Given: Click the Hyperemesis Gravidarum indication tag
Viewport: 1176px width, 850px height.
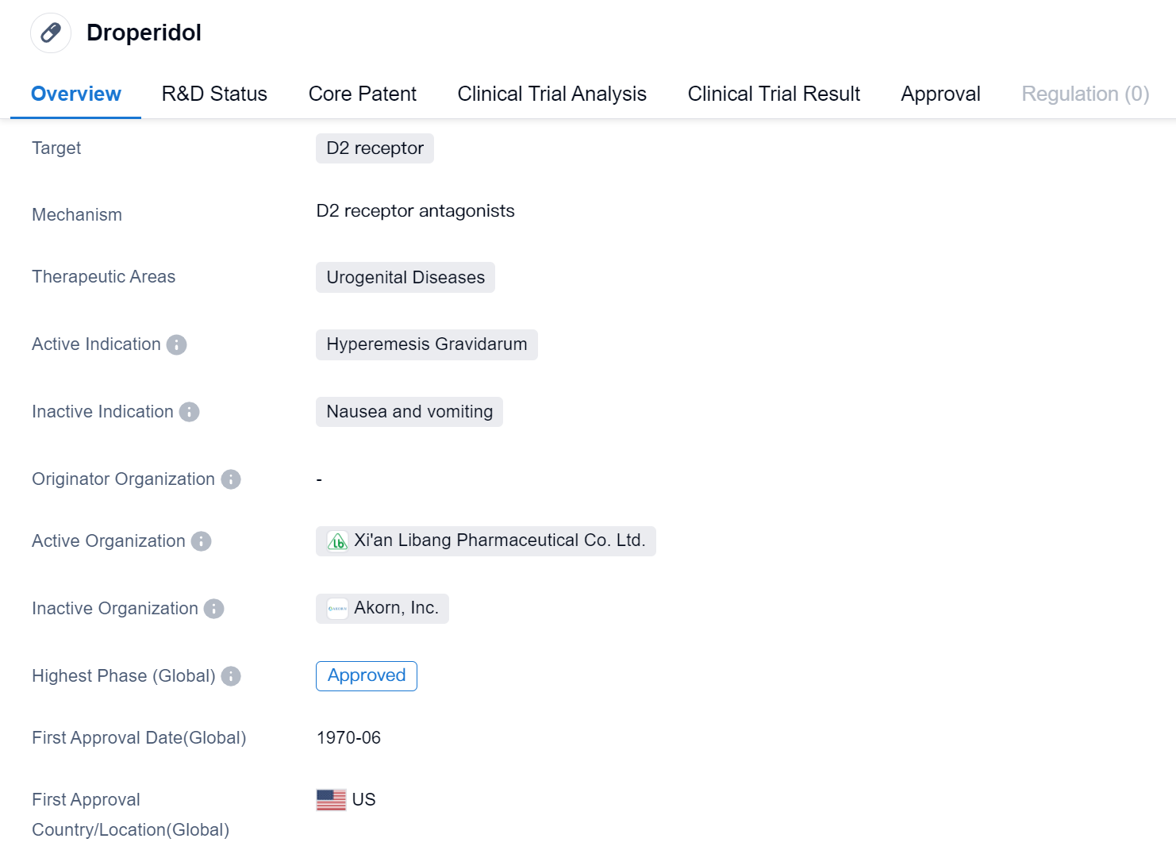Looking at the screenshot, I should coord(426,344).
